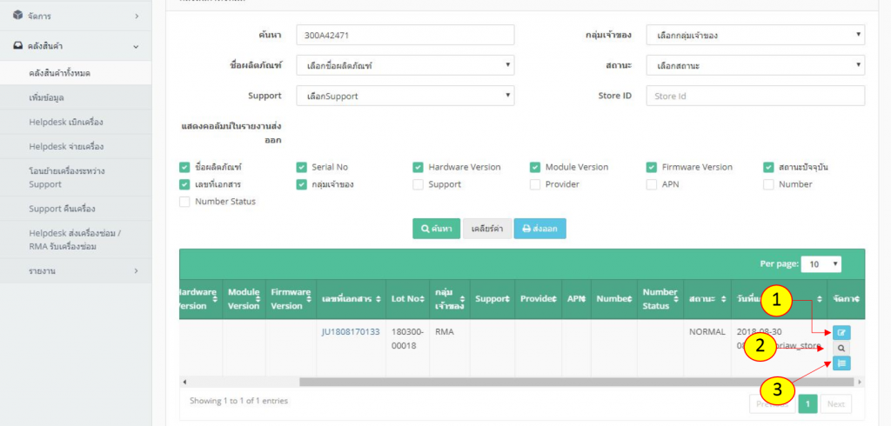Sort the table by the Lot No column
This screenshot has width=891, height=426.
tap(408, 299)
